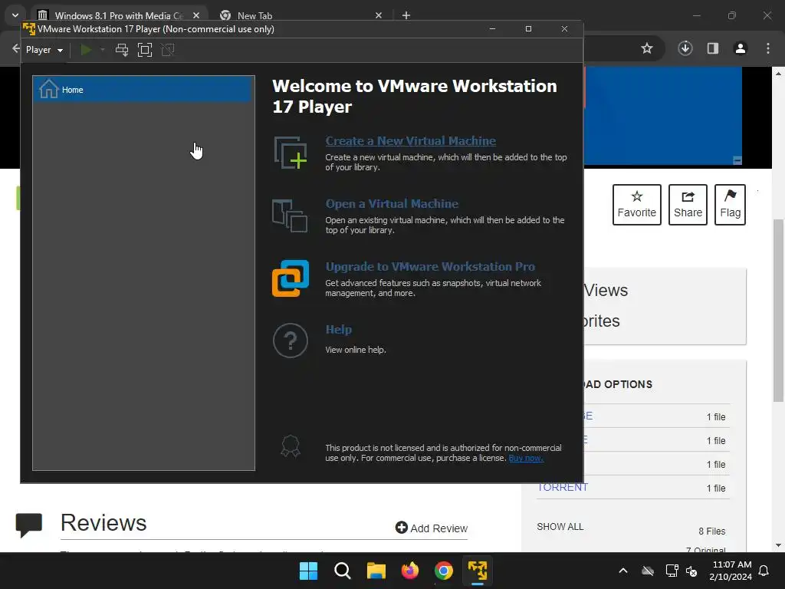Open Chrome downloads icon
This screenshot has height=589, width=785.
click(x=685, y=48)
